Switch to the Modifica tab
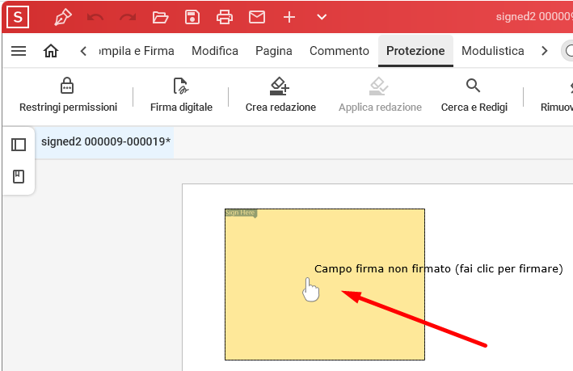Screen dimensions: 573x371 pos(215,51)
